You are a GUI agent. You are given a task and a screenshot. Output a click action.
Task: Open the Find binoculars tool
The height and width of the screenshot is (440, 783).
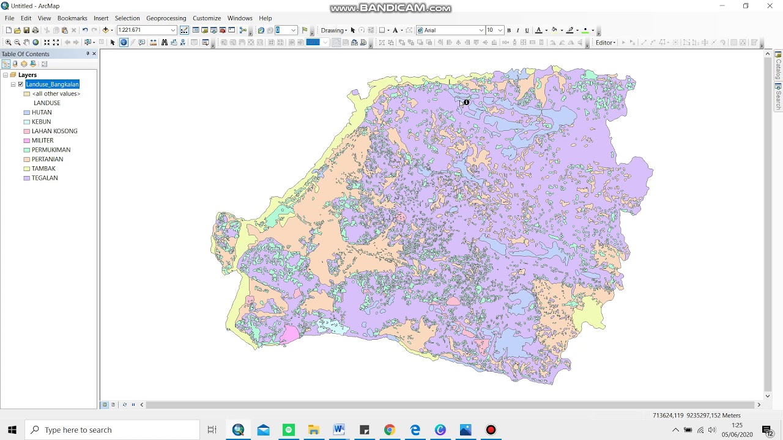click(x=164, y=42)
